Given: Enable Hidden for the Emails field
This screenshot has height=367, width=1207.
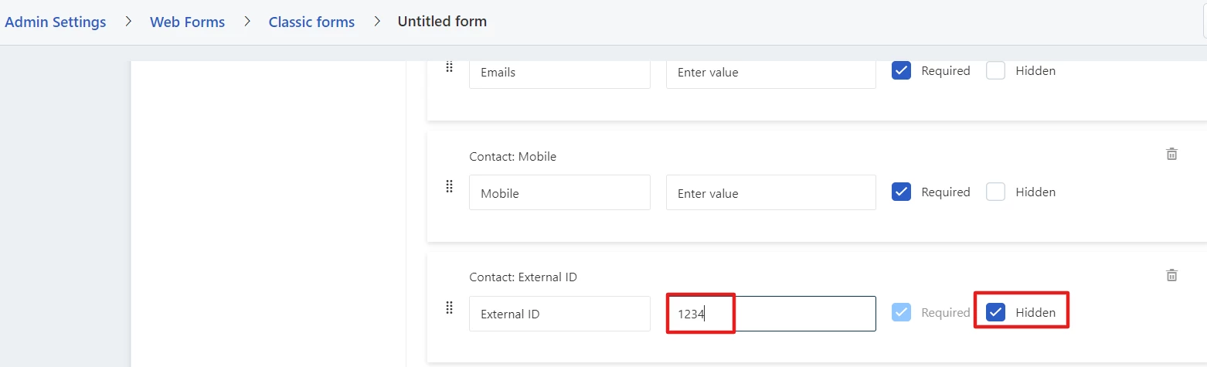Looking at the screenshot, I should pos(995,70).
